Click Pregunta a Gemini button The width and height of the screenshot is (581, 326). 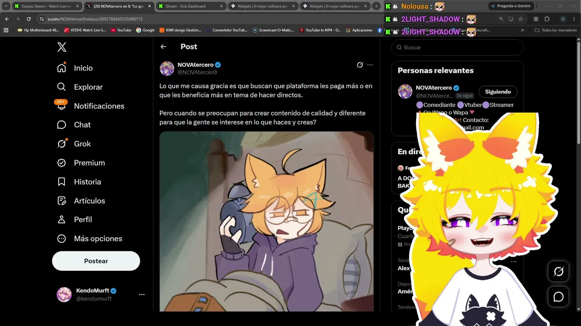coord(510,6)
